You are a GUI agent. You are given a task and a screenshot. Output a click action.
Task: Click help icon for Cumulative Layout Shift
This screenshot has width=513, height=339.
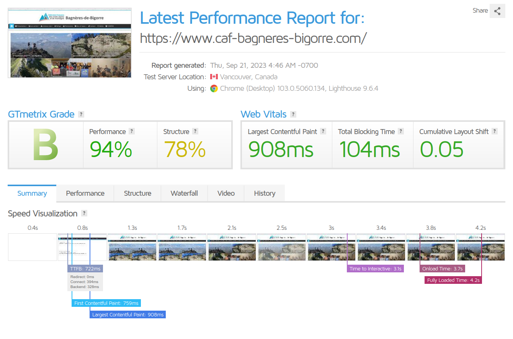495,131
